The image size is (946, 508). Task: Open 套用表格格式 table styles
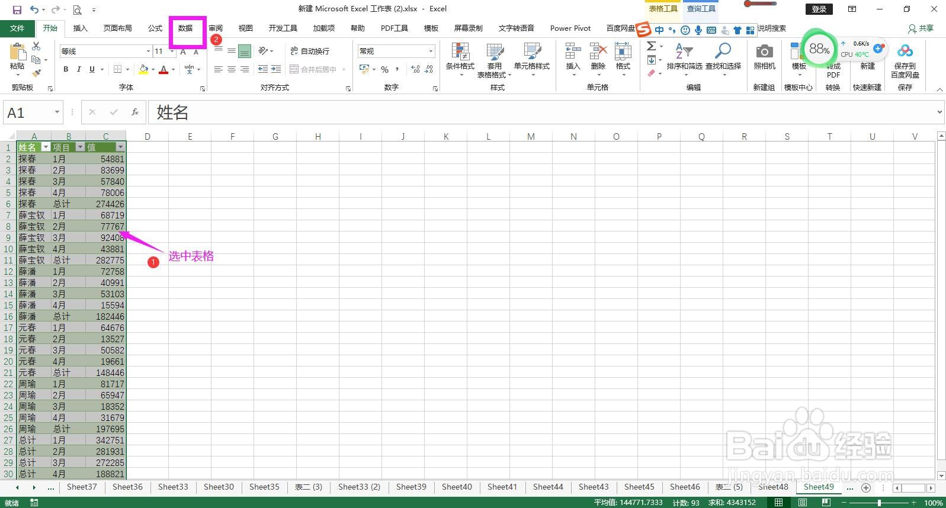tap(494, 60)
